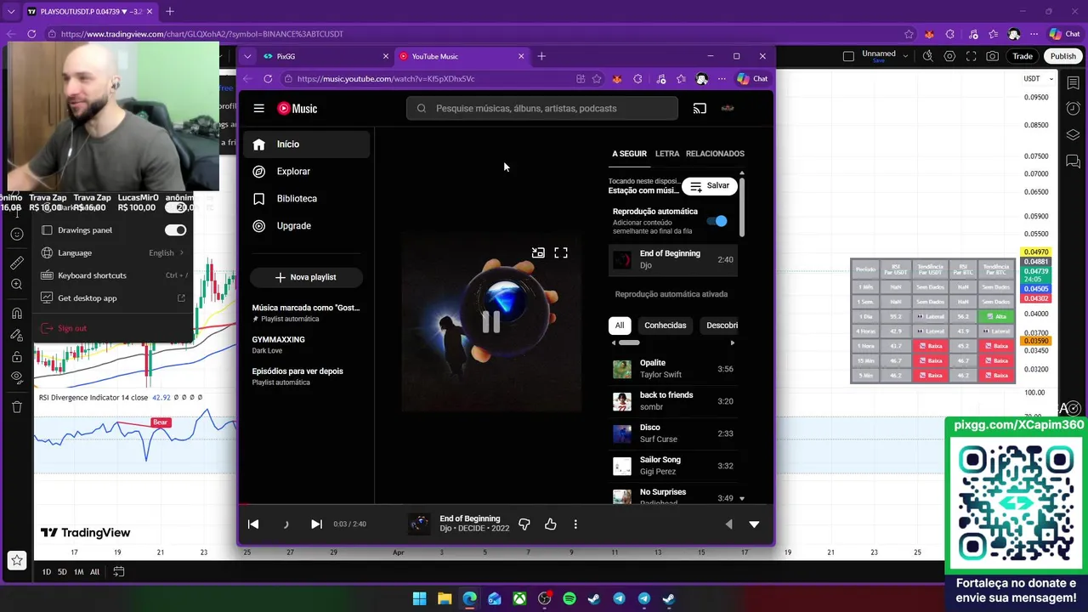Dislike End of Beginning with thumbs down

click(x=524, y=524)
